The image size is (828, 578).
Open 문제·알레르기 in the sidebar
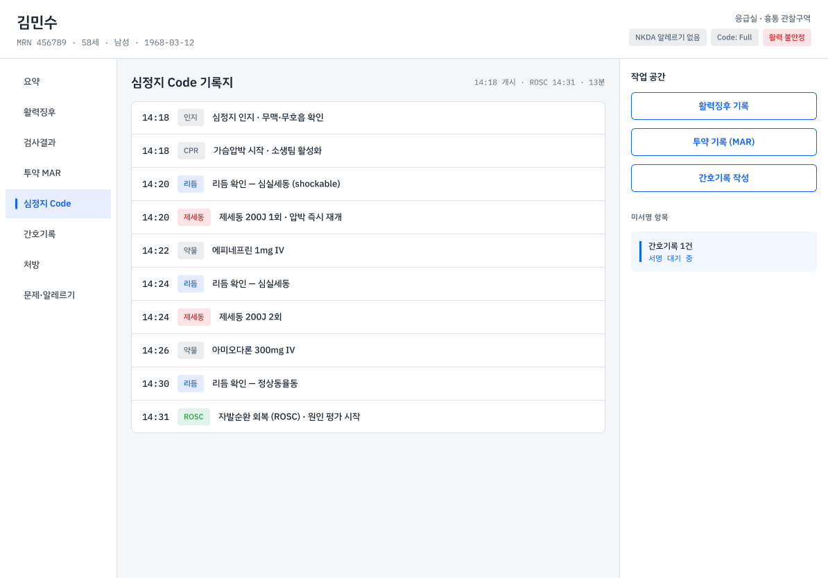(x=58, y=295)
